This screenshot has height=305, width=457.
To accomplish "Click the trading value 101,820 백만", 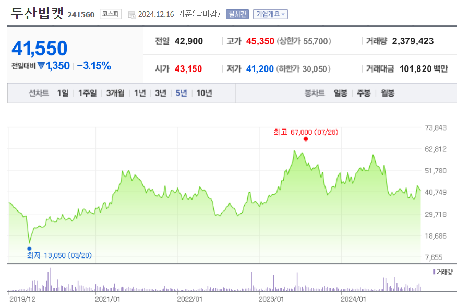I will (424, 69).
